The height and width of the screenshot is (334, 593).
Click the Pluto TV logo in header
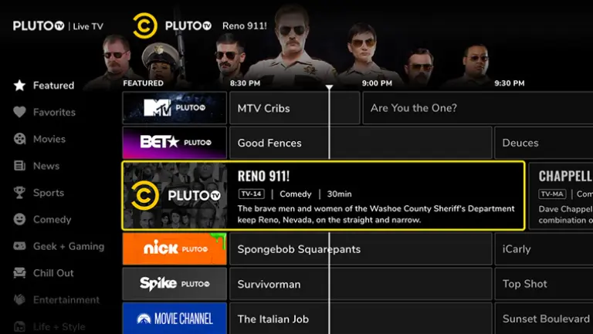[x=39, y=25]
